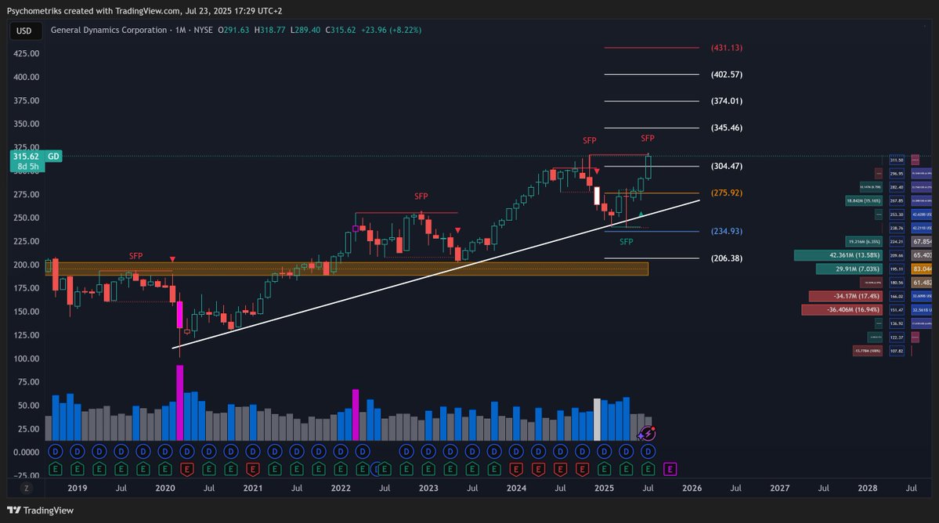Click the green SFP label below 2025 candles
Image resolution: width=939 pixels, height=523 pixels.
coord(626,242)
